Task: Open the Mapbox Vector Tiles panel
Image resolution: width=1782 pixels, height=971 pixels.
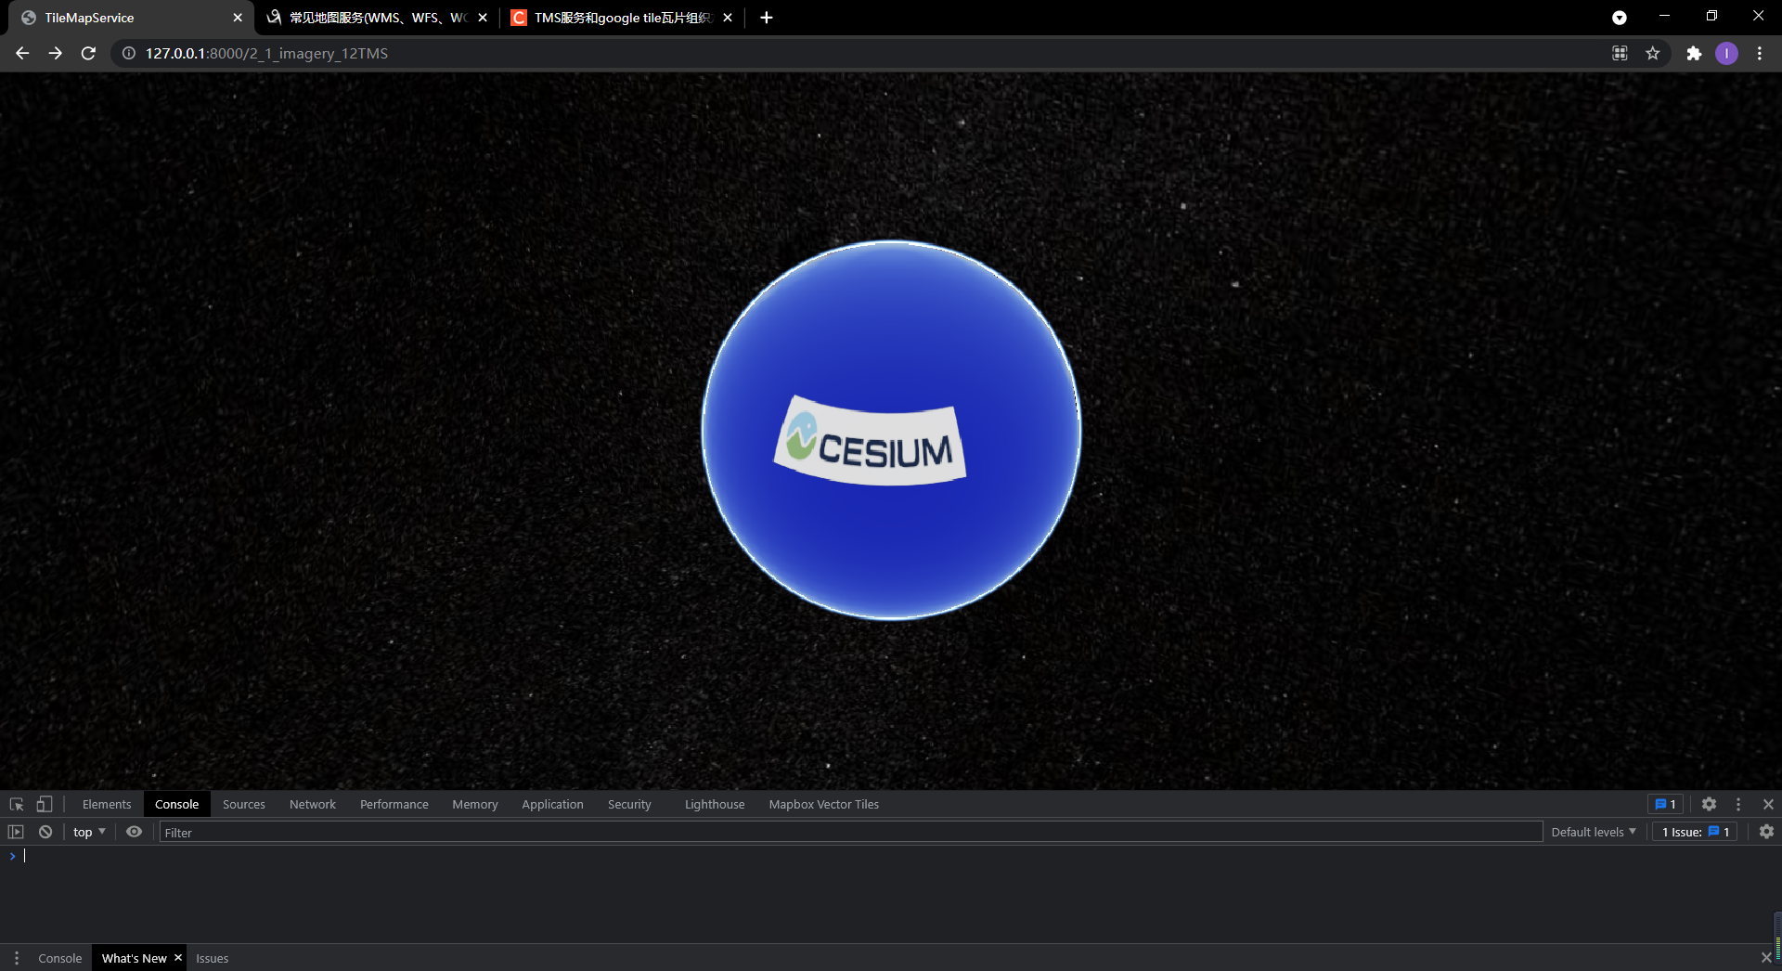Action: [824, 805]
